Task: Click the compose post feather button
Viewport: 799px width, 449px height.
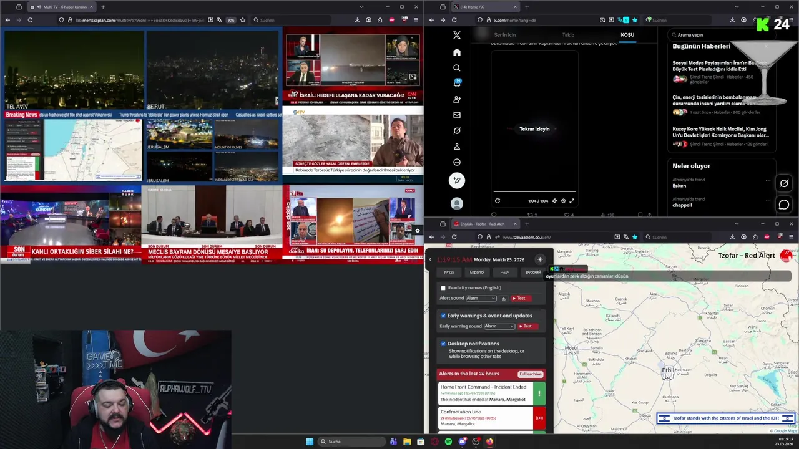Action: coord(457,180)
